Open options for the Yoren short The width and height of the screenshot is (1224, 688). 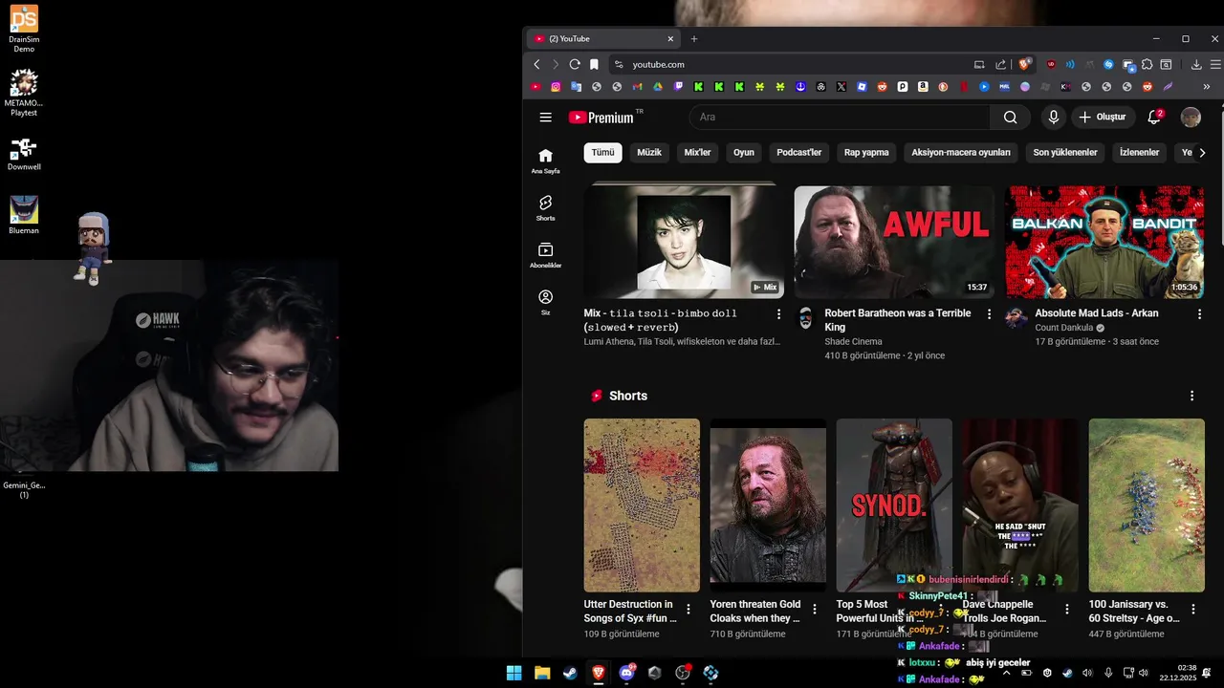(815, 609)
